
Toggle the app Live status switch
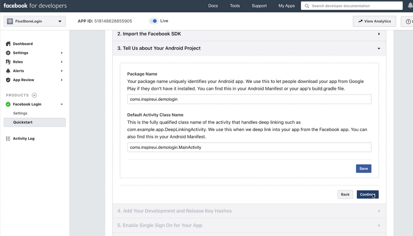pyautogui.click(x=154, y=21)
